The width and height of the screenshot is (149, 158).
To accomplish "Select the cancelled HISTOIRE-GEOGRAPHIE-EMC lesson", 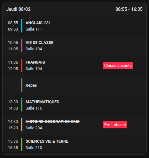I will (x=74, y=125).
